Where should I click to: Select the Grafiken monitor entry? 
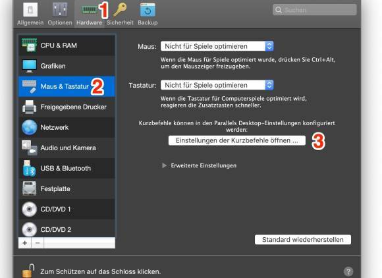click(67, 66)
